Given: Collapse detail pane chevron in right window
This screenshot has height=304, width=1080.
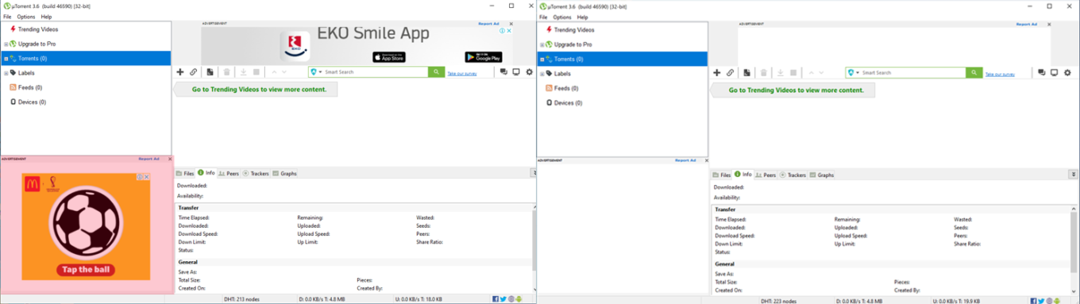Looking at the screenshot, I should pyautogui.click(x=1073, y=175).
